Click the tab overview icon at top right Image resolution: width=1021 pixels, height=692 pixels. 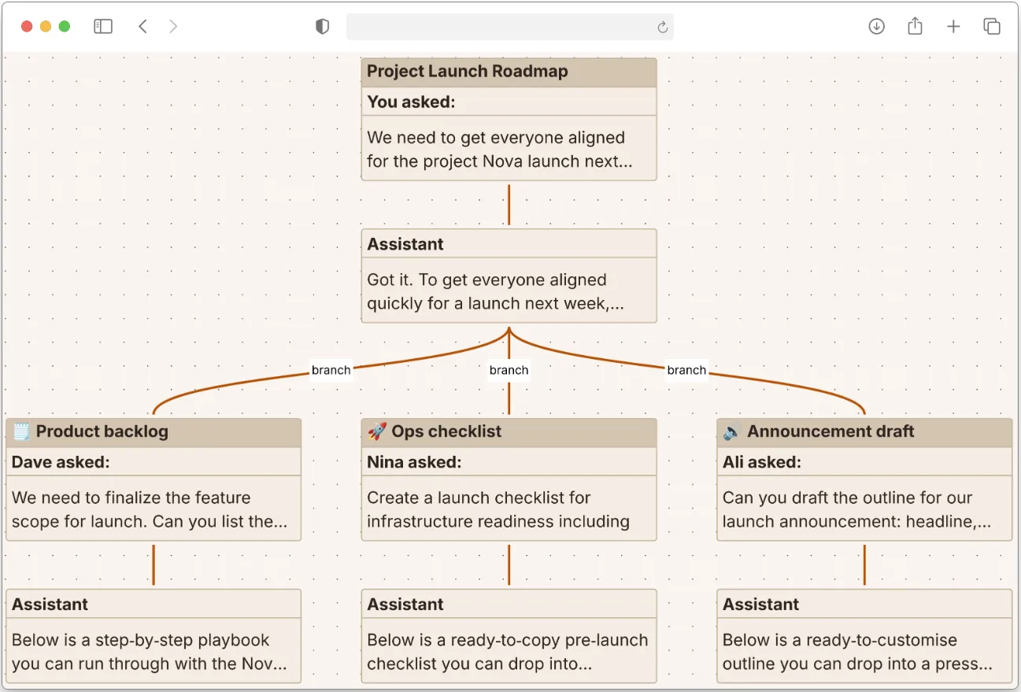991,26
